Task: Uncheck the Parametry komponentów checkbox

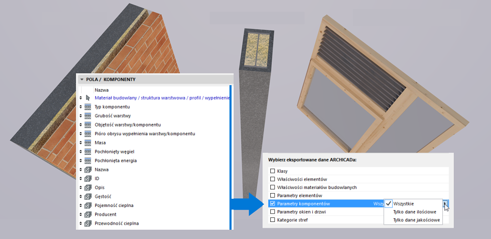Action: (272, 204)
